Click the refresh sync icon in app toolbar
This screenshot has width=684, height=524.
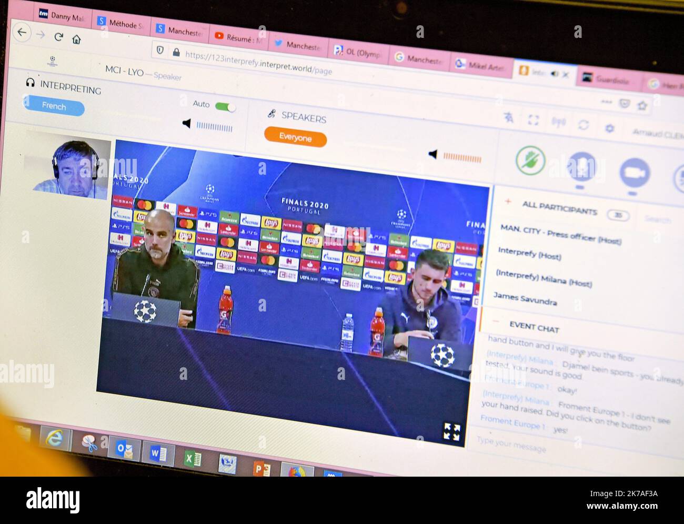click(584, 125)
